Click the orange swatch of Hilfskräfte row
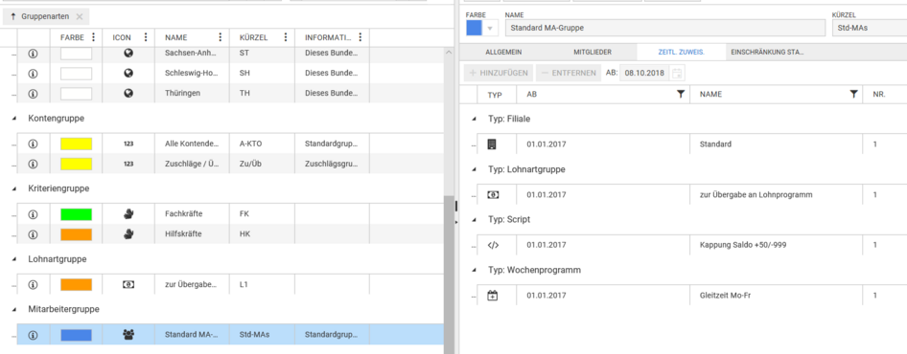Image resolution: width=907 pixels, height=354 pixels. tap(77, 233)
